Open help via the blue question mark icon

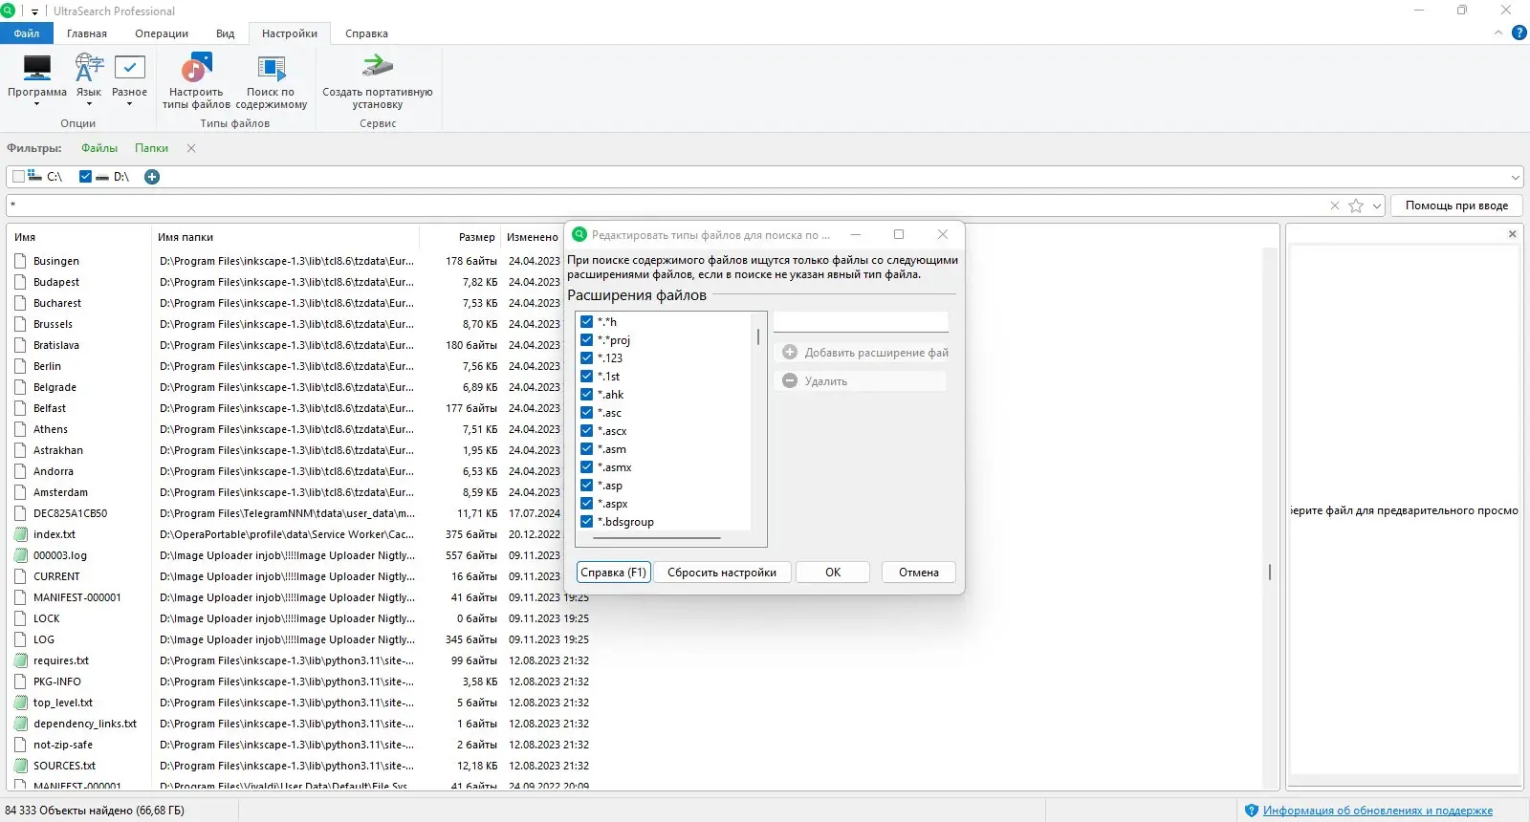[1519, 32]
